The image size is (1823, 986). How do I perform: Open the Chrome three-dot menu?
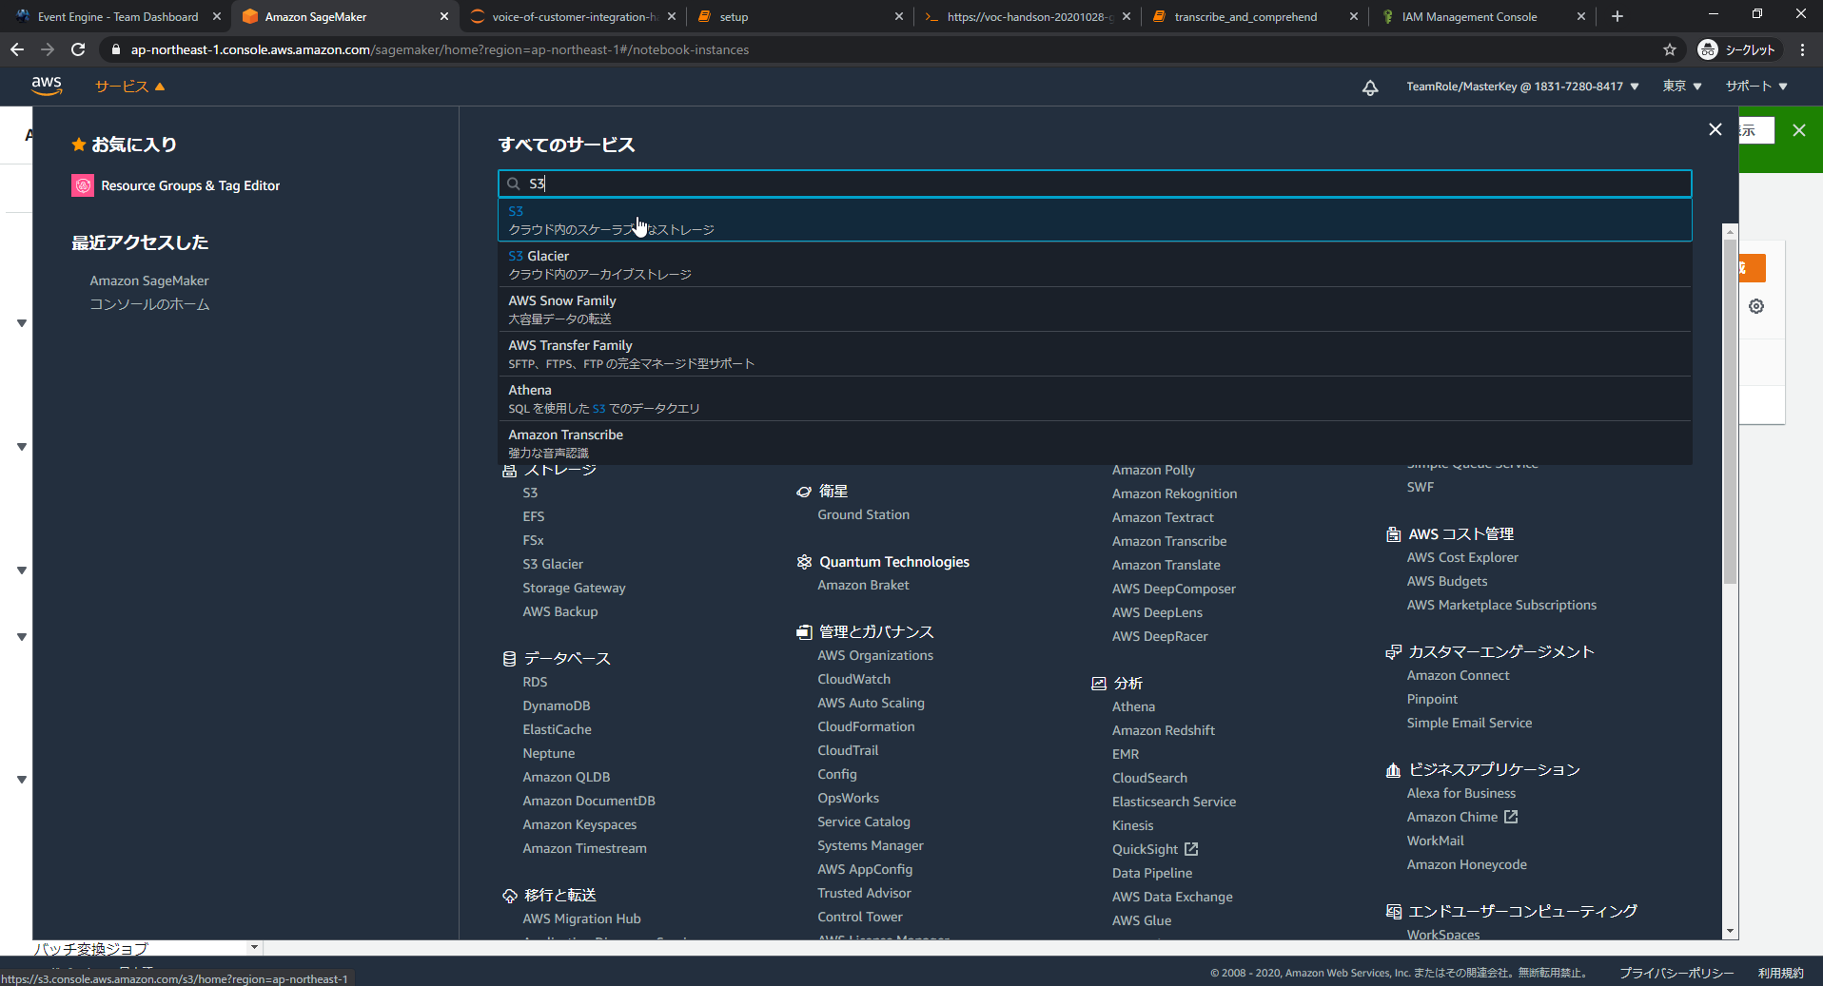[x=1802, y=49]
